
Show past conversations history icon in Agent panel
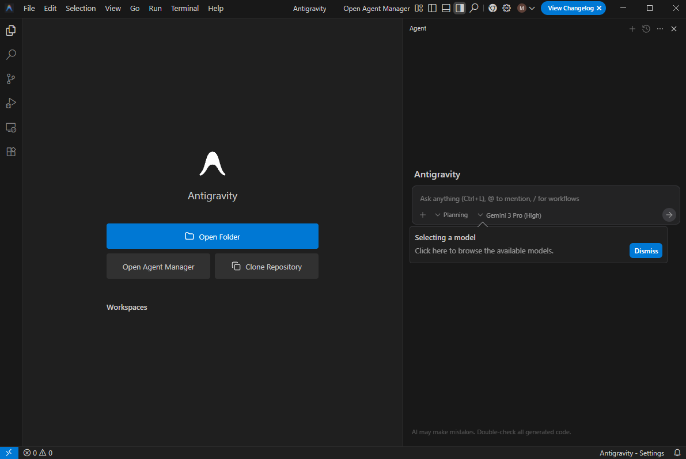click(x=646, y=29)
